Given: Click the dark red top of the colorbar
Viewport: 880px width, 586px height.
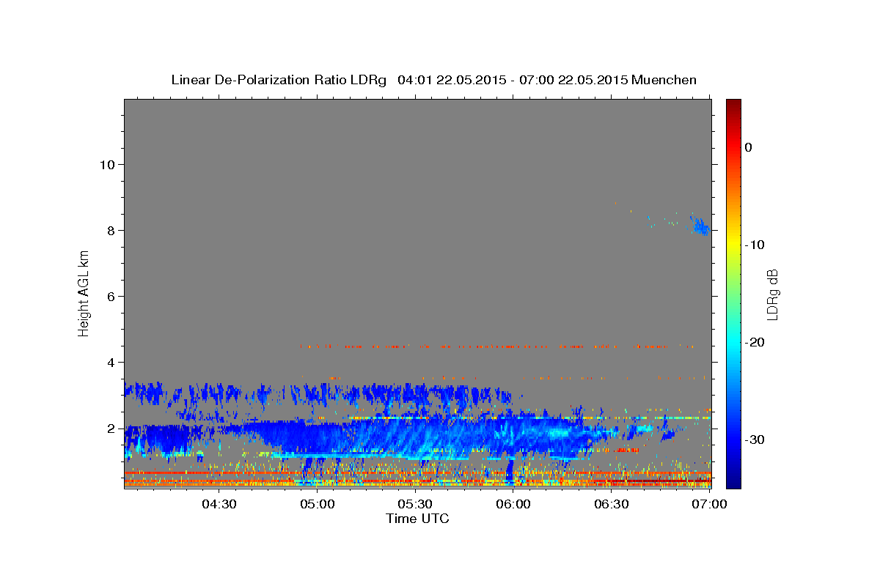Looking at the screenshot, I should [733, 104].
